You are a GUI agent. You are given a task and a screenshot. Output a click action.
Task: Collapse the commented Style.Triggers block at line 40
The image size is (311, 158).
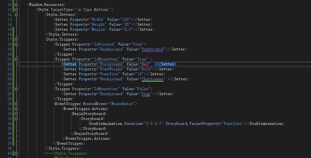[x=16, y=153]
